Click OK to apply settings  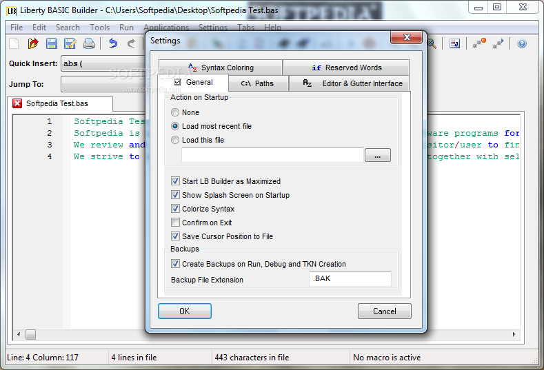185,311
